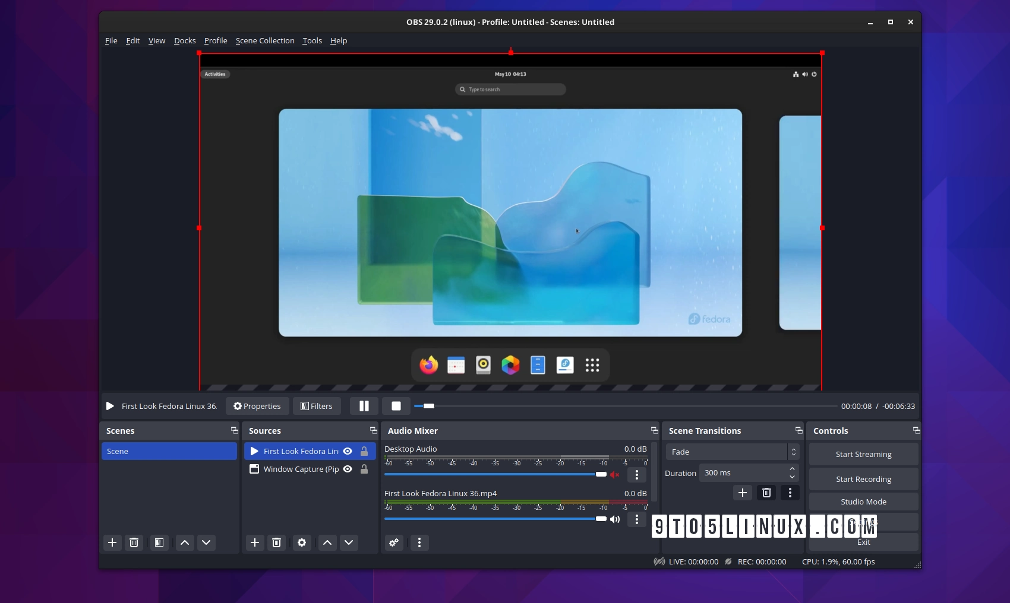Select Scene in the Scenes list
Viewport: 1010px width, 603px height.
(169, 451)
